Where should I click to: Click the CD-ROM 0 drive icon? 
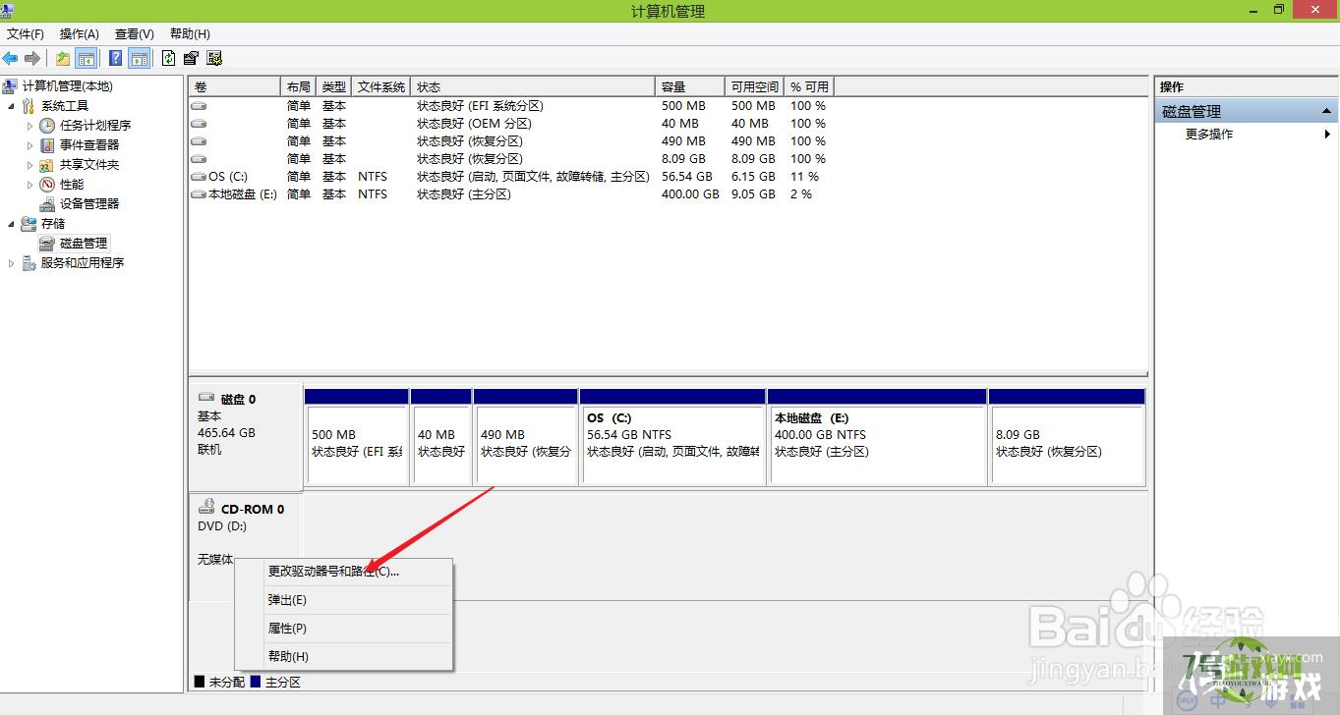tap(206, 507)
